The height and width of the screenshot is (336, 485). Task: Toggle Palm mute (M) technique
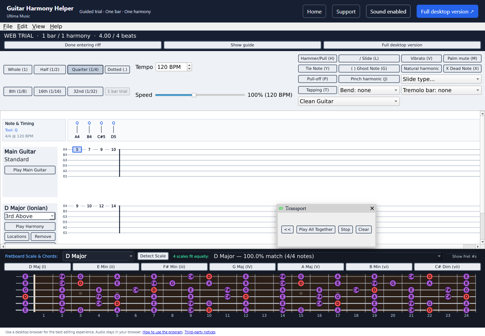point(462,58)
